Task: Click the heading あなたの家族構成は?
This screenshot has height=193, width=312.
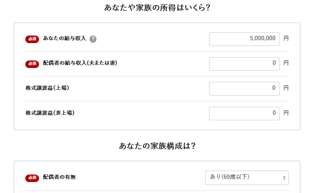Action: 157,146
